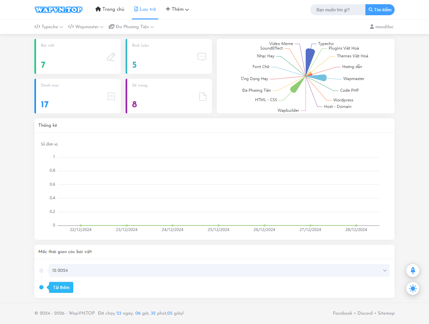Click the 28/12/2024 data point on chart

[x=356, y=226]
